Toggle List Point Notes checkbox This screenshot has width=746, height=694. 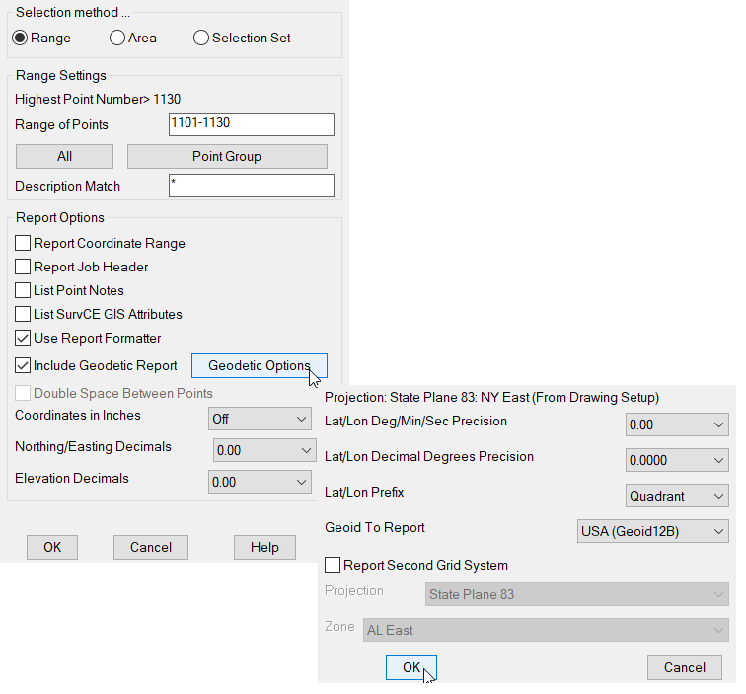(x=23, y=290)
